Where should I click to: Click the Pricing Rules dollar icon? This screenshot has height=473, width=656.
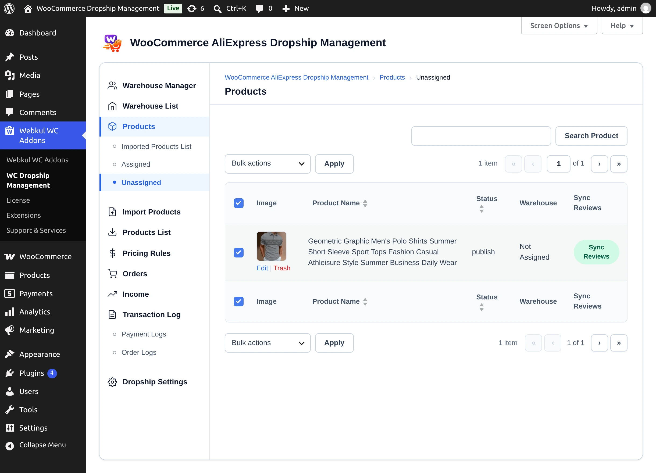tap(112, 253)
